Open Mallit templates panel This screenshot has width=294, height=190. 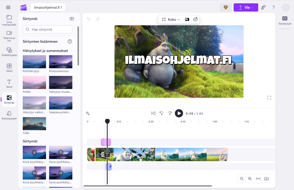tap(9, 68)
